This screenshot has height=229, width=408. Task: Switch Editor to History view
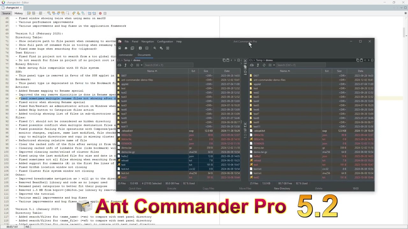[x=18, y=13]
